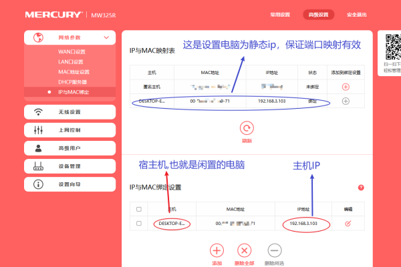Click 未绑定 status cell
This screenshot has width=401, height=267.
pyautogui.click(x=313, y=87)
